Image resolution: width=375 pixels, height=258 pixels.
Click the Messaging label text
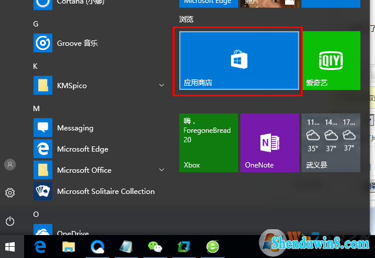point(75,128)
